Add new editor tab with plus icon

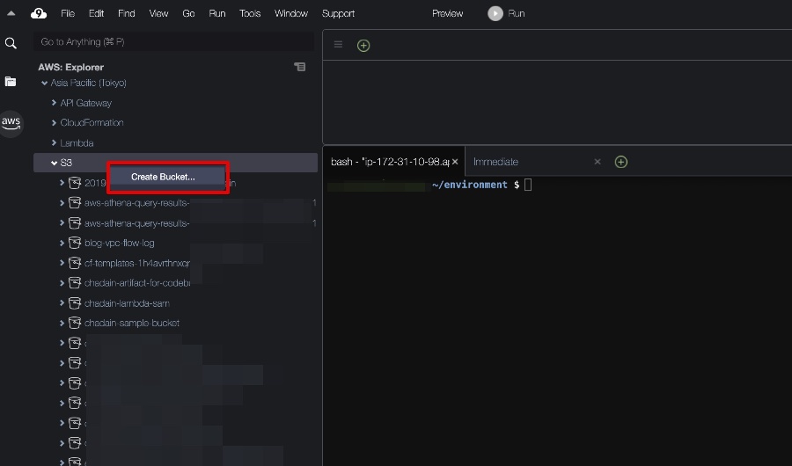363,46
